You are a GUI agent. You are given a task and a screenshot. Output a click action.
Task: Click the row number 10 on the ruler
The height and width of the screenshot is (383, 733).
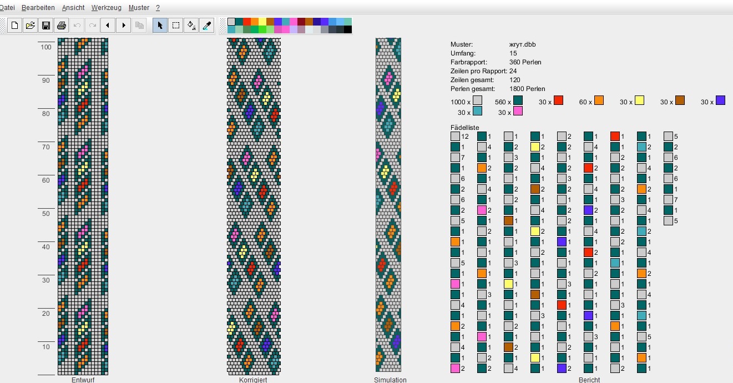(46, 347)
